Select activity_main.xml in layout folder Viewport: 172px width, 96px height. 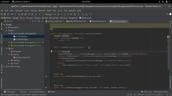[x=23, y=57]
